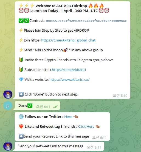
Task: Click the heart emoji before Like and Retweet
Action: 21,126
